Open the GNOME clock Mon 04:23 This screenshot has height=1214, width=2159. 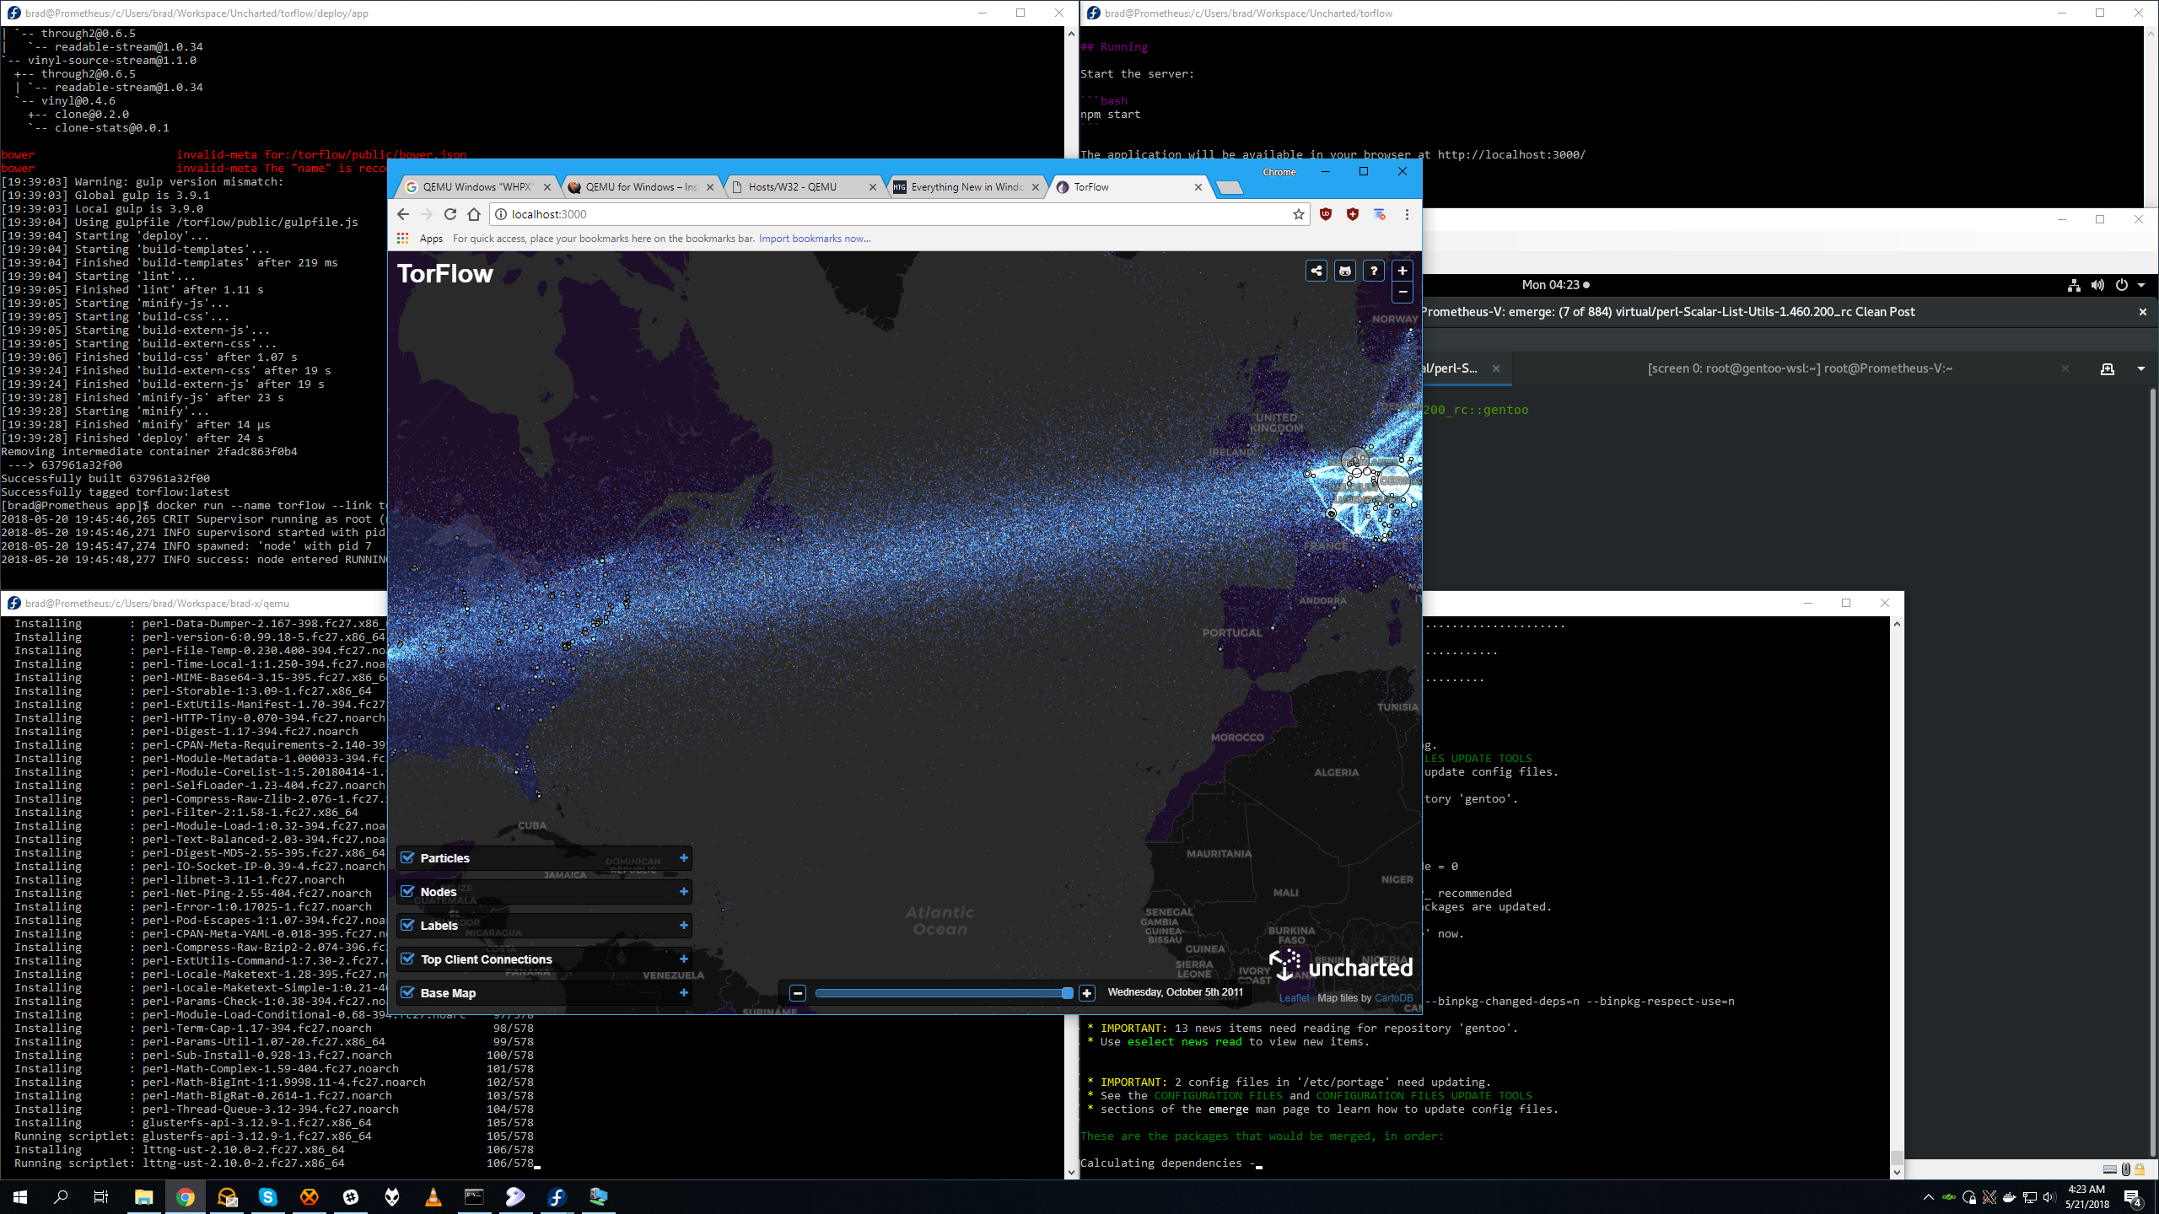[x=1555, y=285]
